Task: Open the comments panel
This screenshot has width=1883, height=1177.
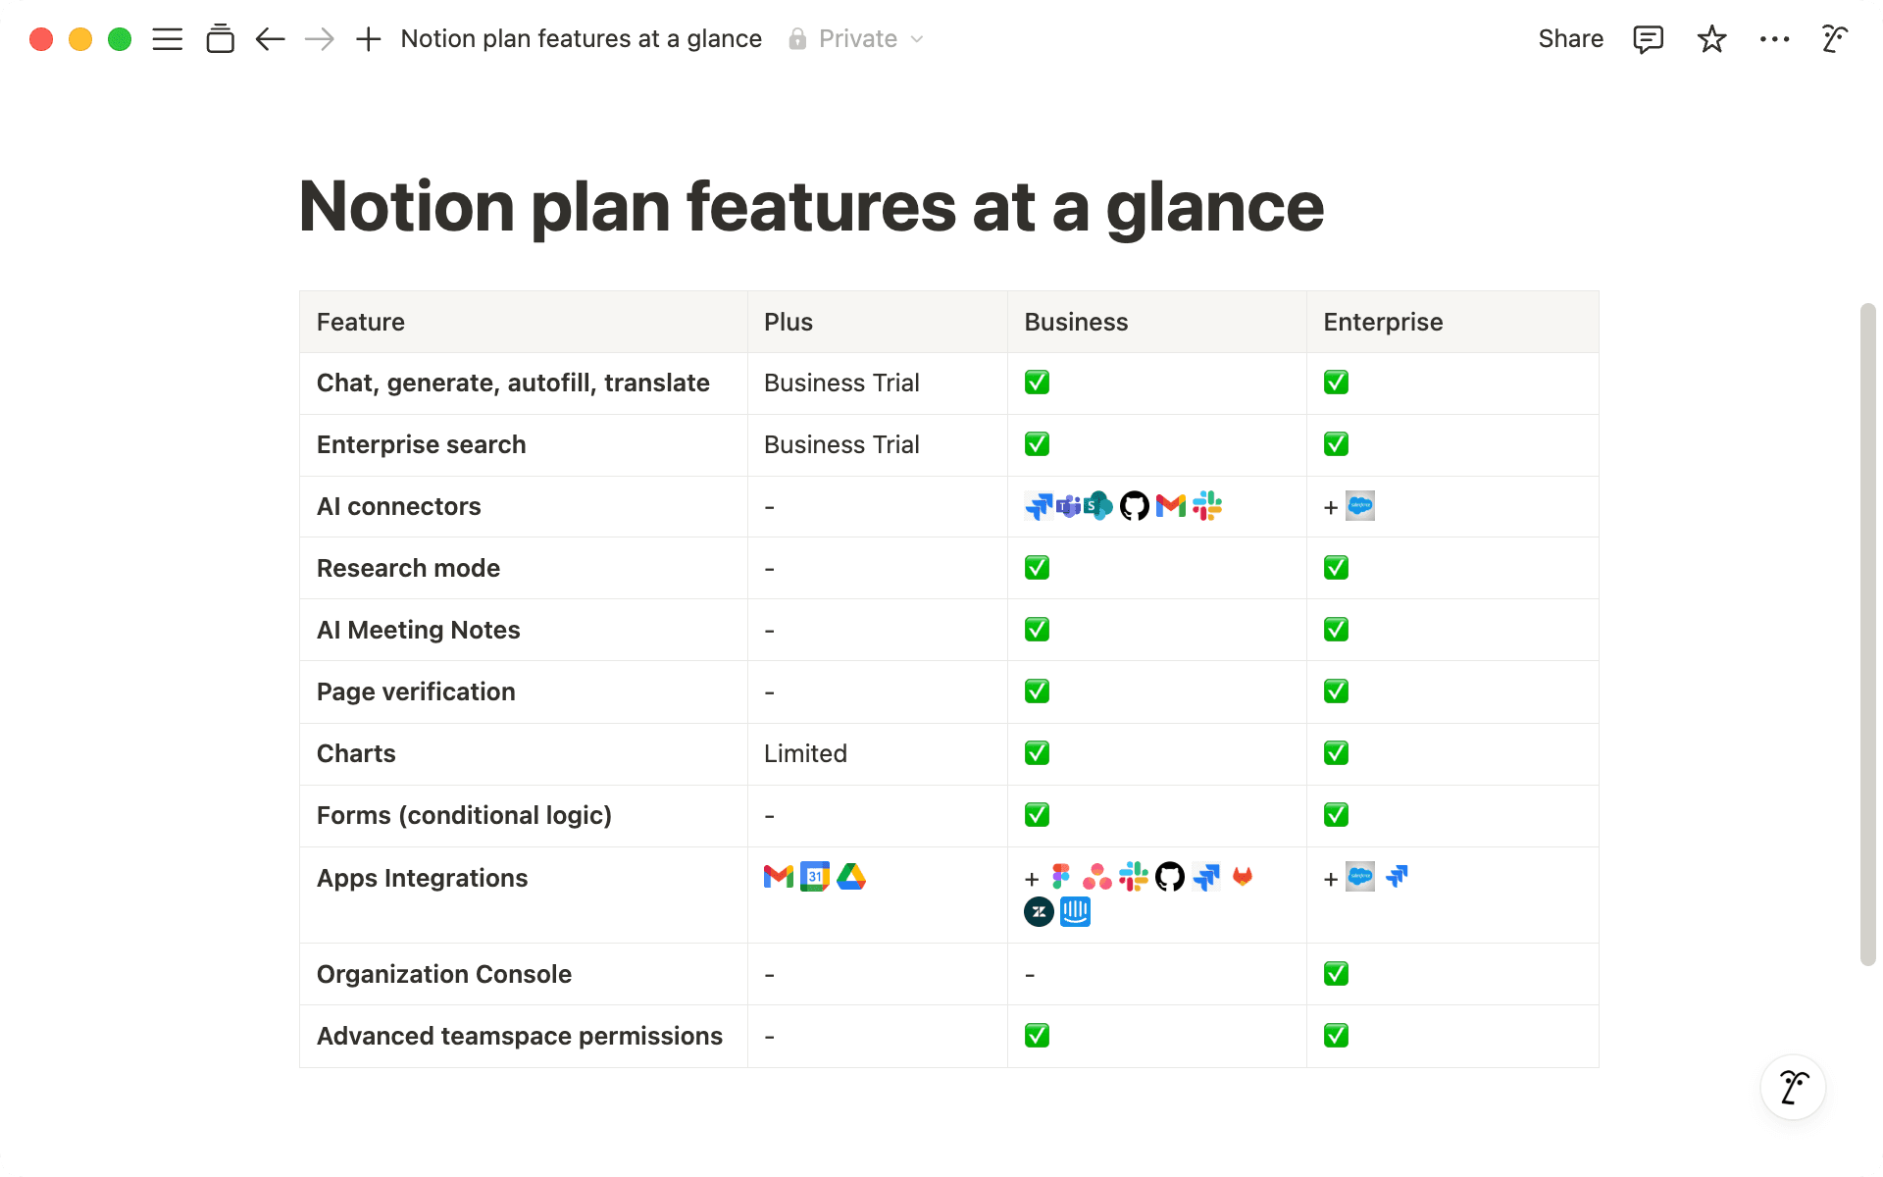Action: click(1649, 38)
